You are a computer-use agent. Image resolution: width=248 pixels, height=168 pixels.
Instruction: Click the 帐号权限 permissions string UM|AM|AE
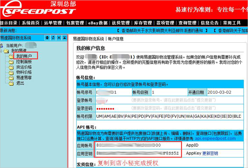pyautogui.click(x=169, y=116)
